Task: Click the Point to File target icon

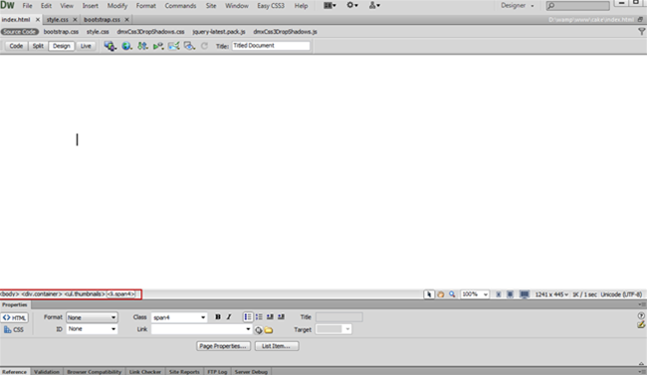Action: [x=259, y=329]
